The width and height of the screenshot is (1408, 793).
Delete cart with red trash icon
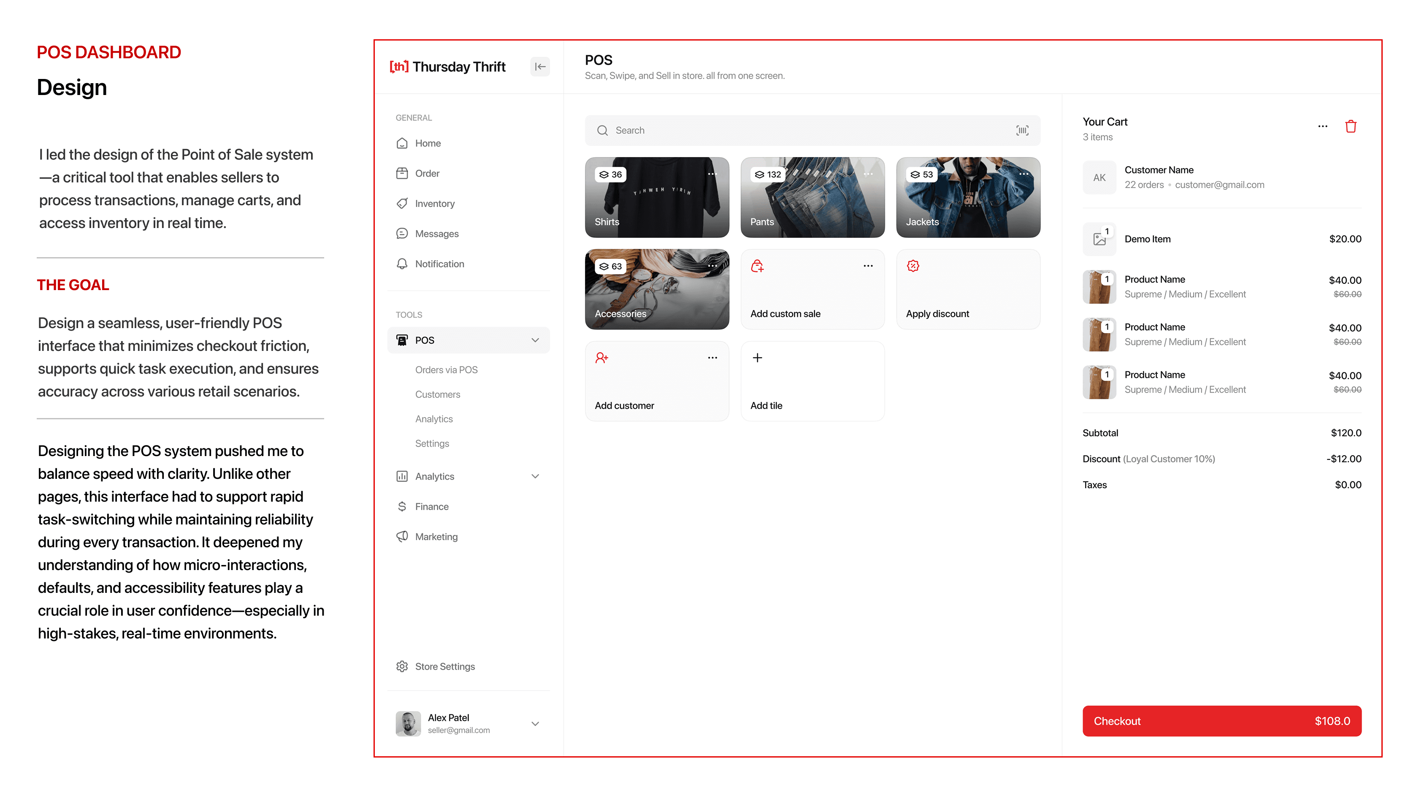point(1350,126)
